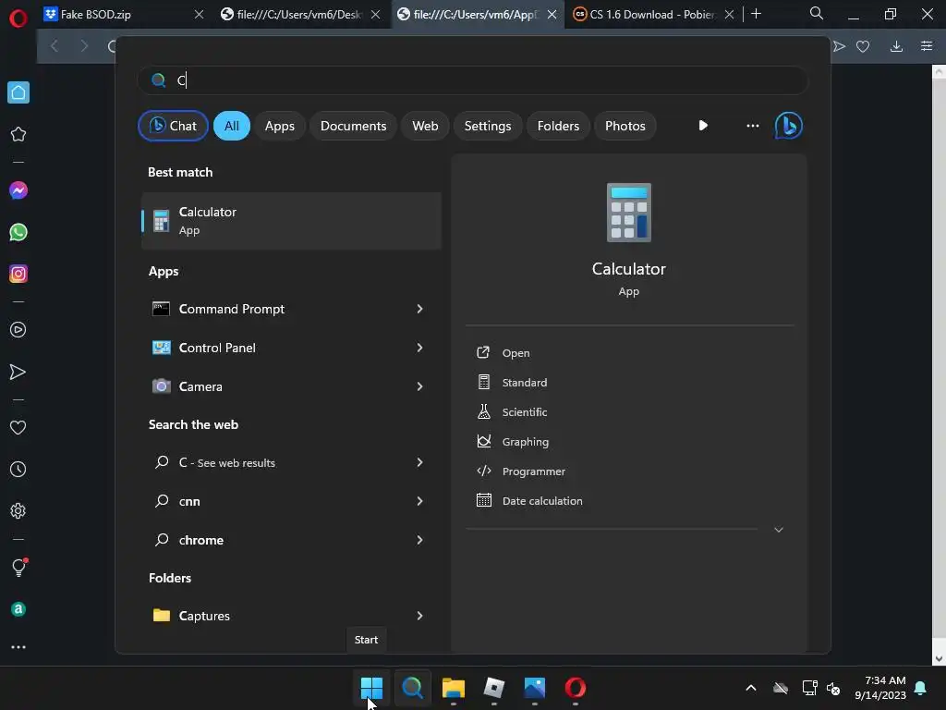Click the heart icon in Opera address bar
The image size is (946, 710).
pos(863,46)
